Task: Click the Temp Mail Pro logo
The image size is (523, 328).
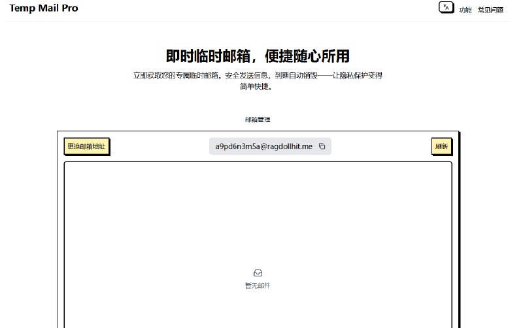Action: [x=44, y=8]
